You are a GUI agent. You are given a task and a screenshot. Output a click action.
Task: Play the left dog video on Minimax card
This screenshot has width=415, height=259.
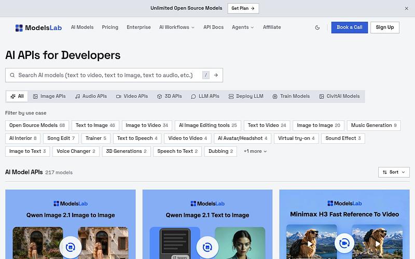pyautogui.click(x=310, y=244)
